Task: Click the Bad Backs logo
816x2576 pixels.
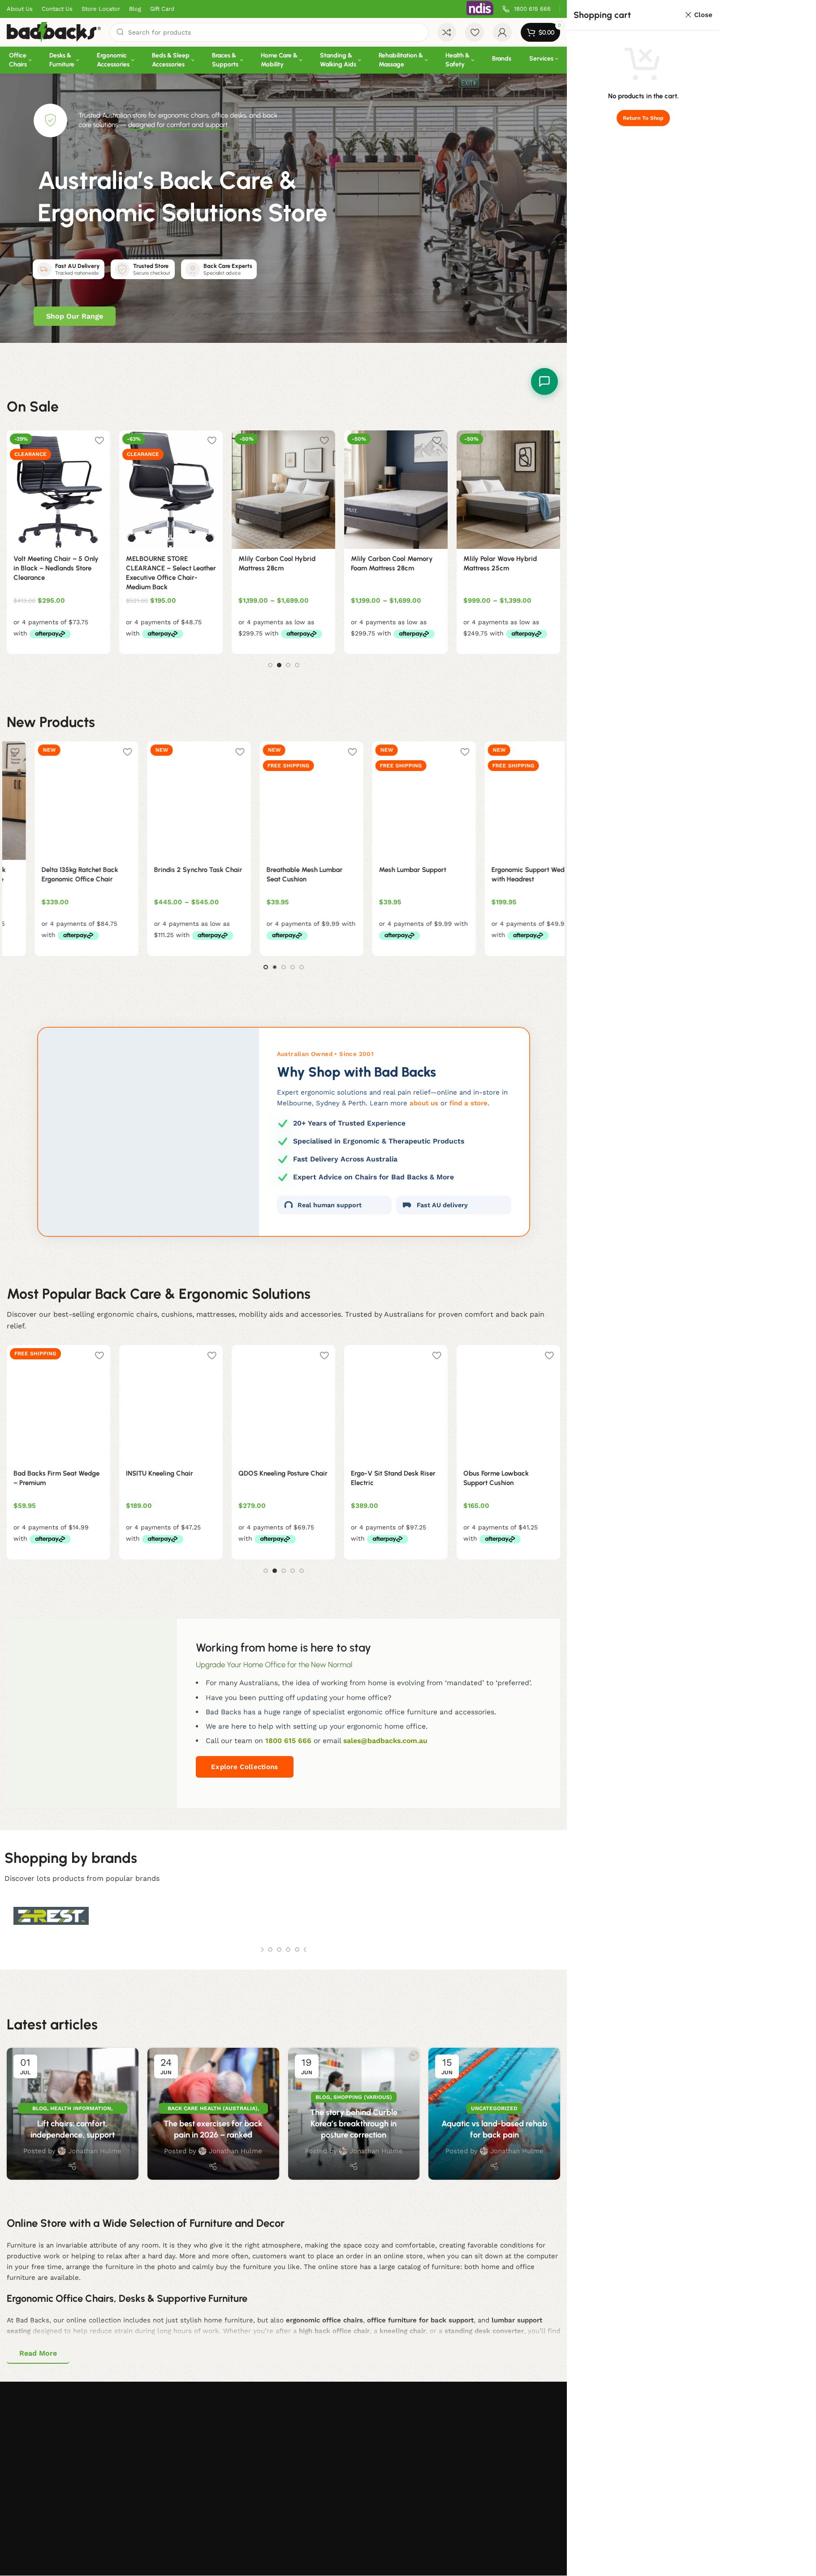Action: (53, 32)
